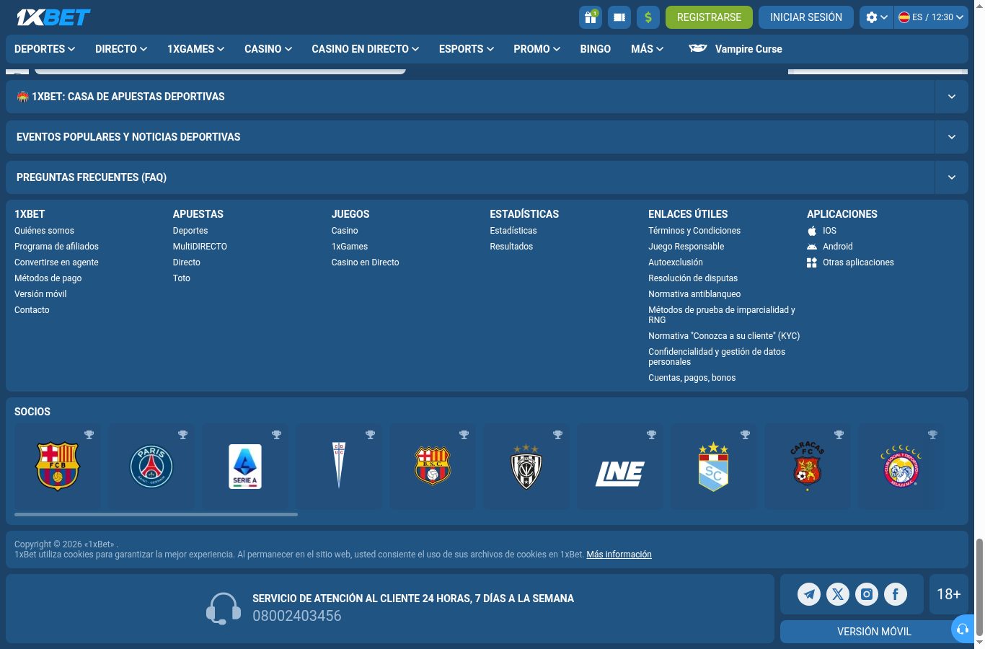Open Contacto link
985x649 pixels.
click(x=32, y=310)
